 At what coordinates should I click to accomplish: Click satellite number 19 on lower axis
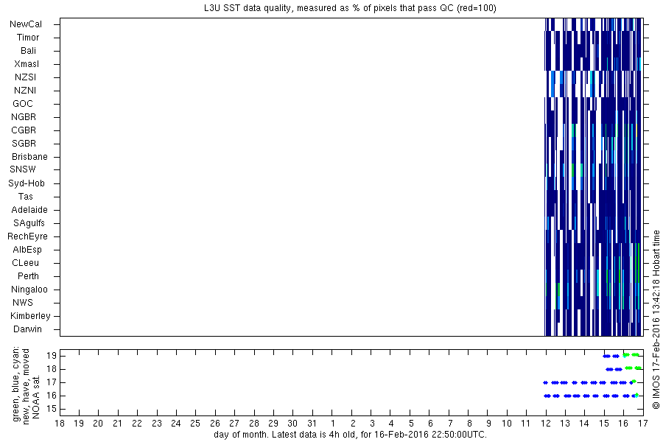pos(51,356)
